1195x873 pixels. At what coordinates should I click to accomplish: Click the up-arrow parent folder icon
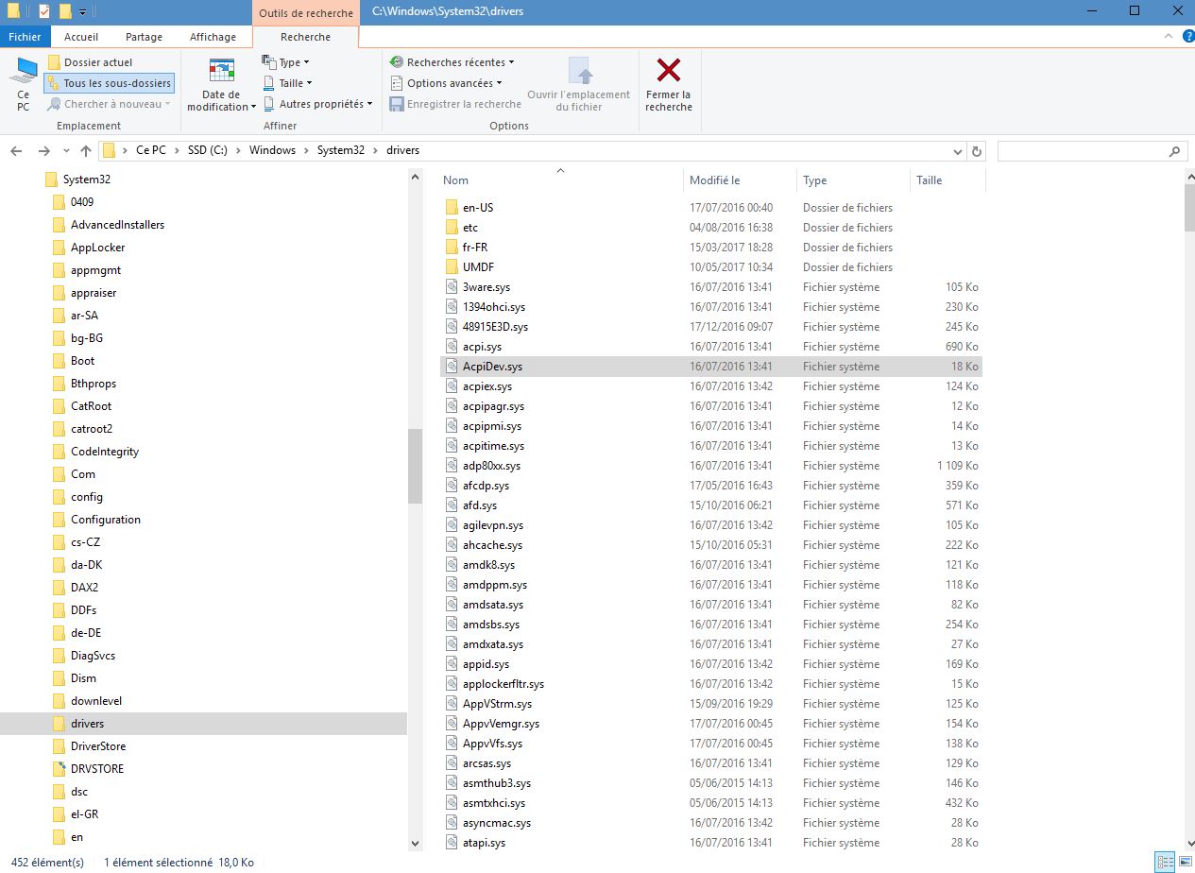coord(86,151)
